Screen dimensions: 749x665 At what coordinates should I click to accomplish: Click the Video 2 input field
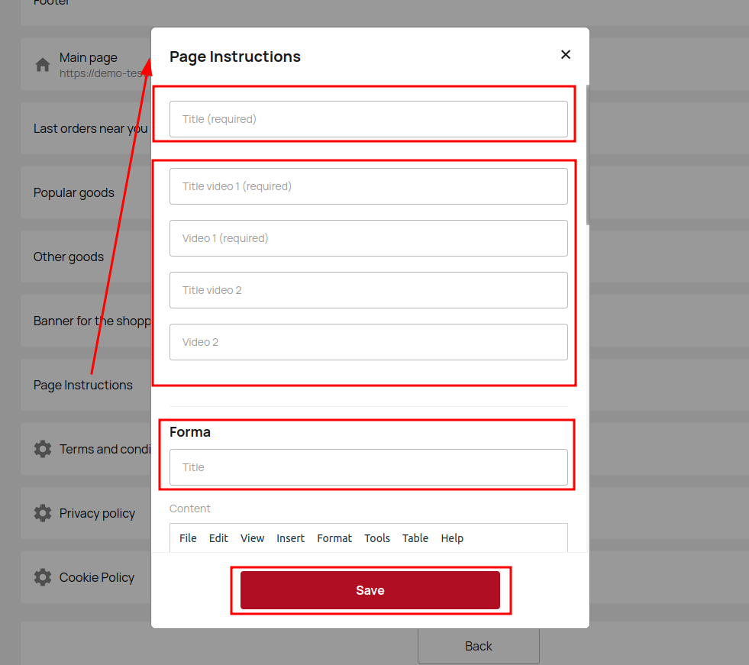pyautogui.click(x=368, y=342)
